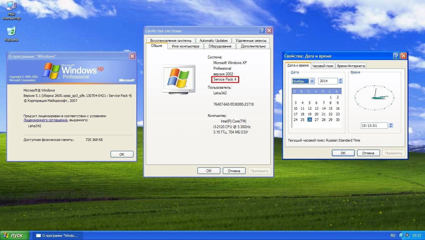Increase time with up stepper arrow

391,124
